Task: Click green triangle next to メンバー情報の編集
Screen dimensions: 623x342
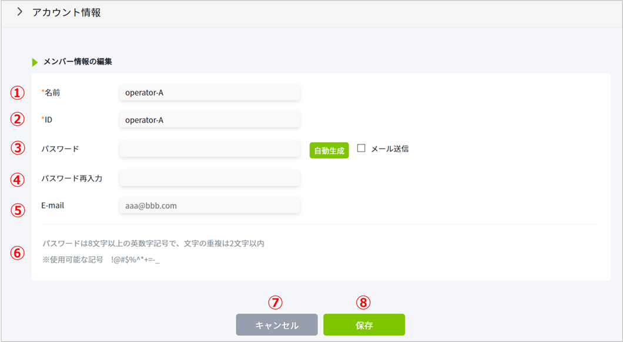Action: point(35,62)
